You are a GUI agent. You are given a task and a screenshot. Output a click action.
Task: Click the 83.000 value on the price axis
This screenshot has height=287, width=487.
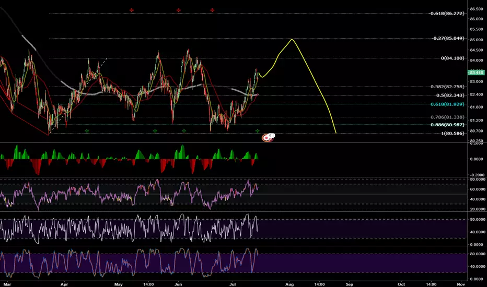tap(477, 81)
